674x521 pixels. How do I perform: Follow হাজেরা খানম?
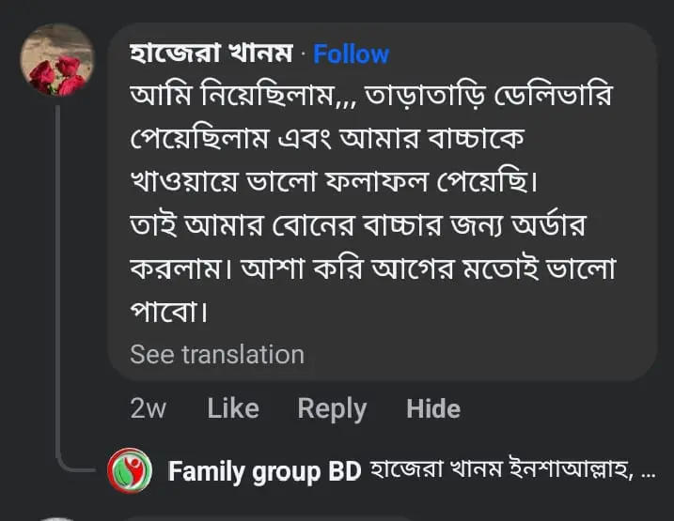coord(351,54)
